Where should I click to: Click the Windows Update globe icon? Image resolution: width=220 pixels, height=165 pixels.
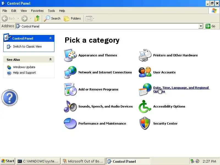pyautogui.click(x=9, y=67)
